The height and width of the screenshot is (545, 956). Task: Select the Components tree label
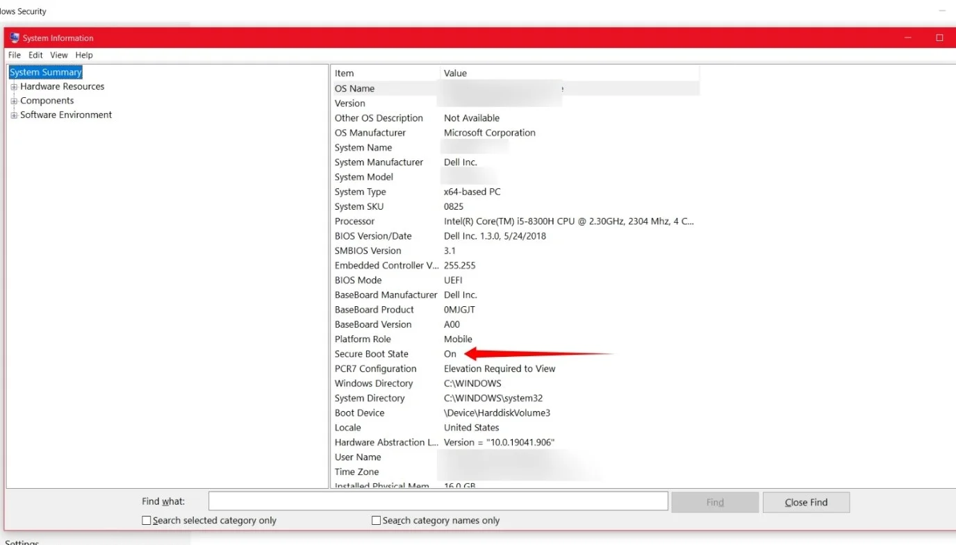coord(47,101)
